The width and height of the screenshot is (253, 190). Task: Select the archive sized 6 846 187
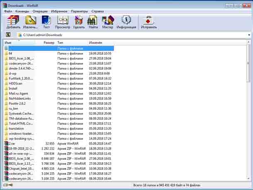[59, 159]
